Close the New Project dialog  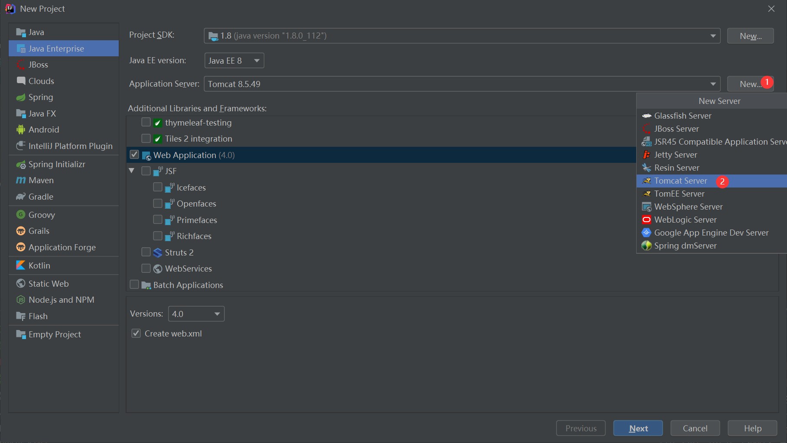click(x=771, y=9)
